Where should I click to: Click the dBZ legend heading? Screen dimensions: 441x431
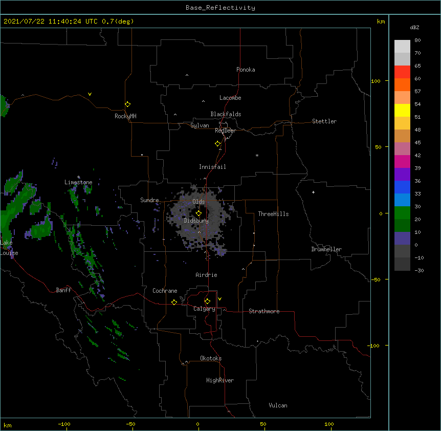(414, 27)
